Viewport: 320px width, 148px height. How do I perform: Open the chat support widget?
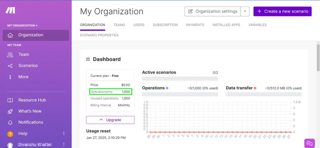click(309, 143)
